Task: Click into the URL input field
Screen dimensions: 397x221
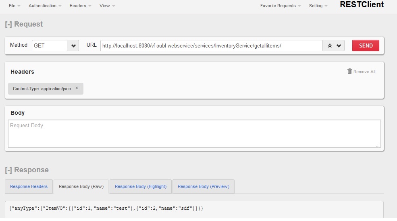Action: click(211, 45)
